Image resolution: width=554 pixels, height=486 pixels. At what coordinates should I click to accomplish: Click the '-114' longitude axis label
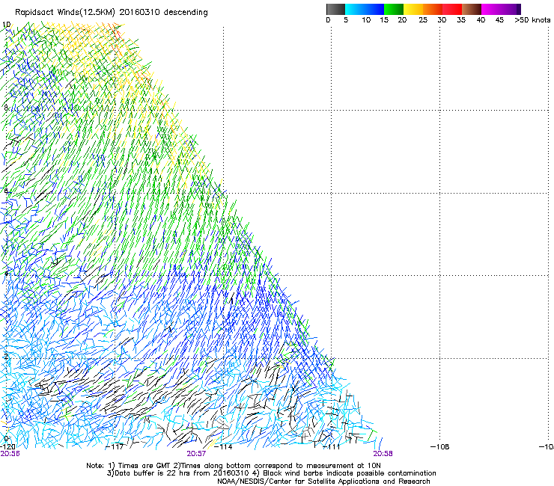tap(224, 447)
